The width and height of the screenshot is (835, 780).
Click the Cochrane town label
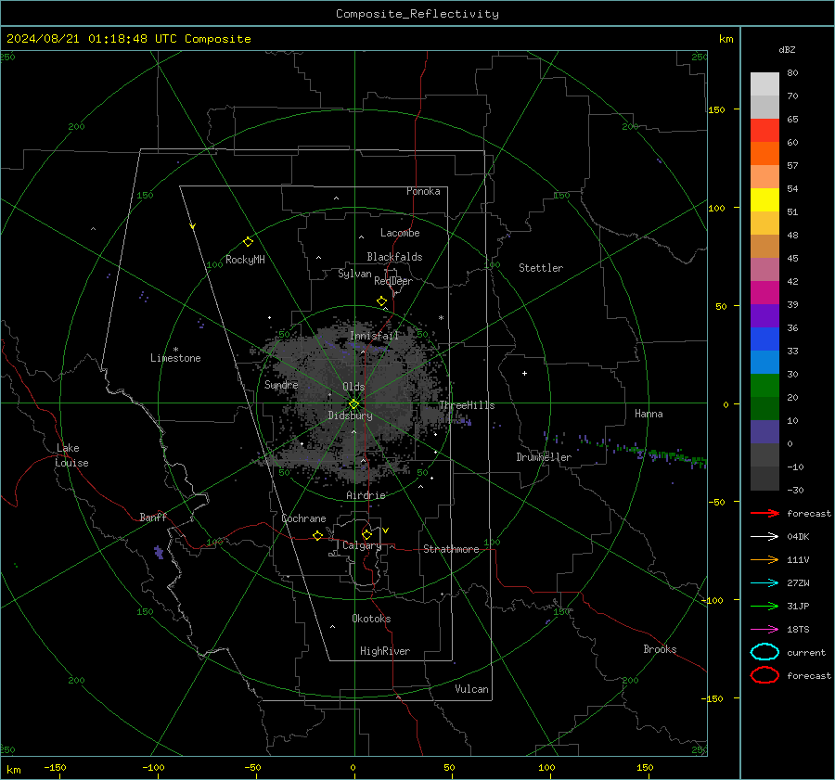303,518
